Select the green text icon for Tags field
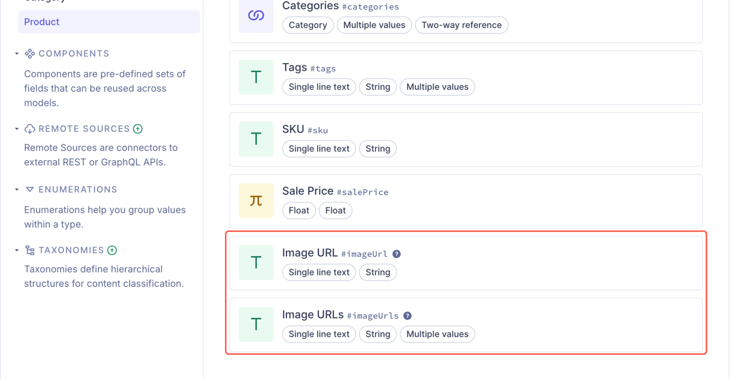This screenshot has width=732, height=379. (x=256, y=77)
